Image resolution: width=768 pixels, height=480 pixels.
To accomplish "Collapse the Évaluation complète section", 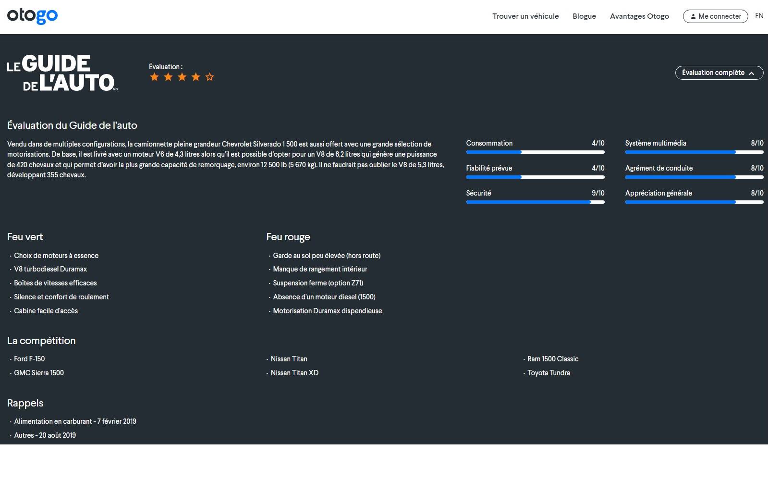I will [719, 73].
